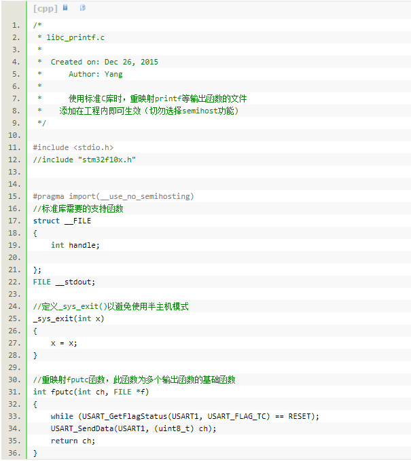Click the Chinese comment on line 16
The image size is (411, 461).
coord(78,208)
